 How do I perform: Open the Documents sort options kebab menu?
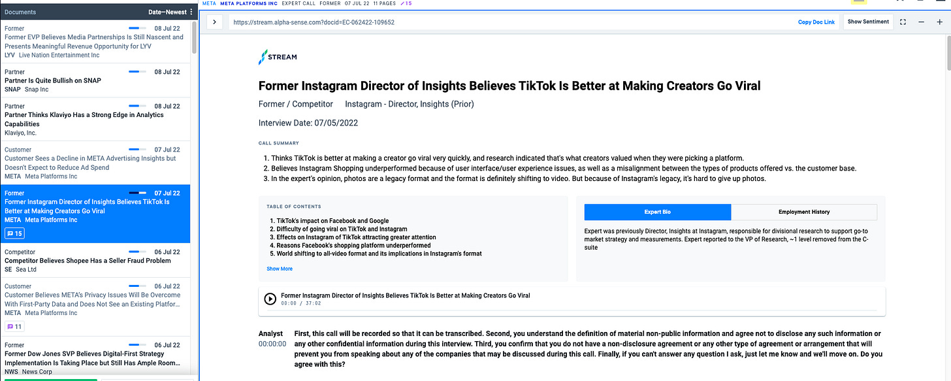coord(191,12)
